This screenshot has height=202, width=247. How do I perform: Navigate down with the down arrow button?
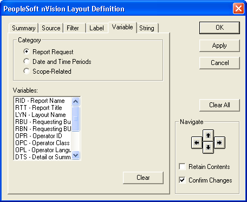(208, 147)
